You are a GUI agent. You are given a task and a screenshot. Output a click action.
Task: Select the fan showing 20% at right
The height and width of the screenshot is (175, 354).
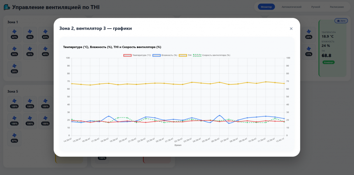(x=309, y=35)
